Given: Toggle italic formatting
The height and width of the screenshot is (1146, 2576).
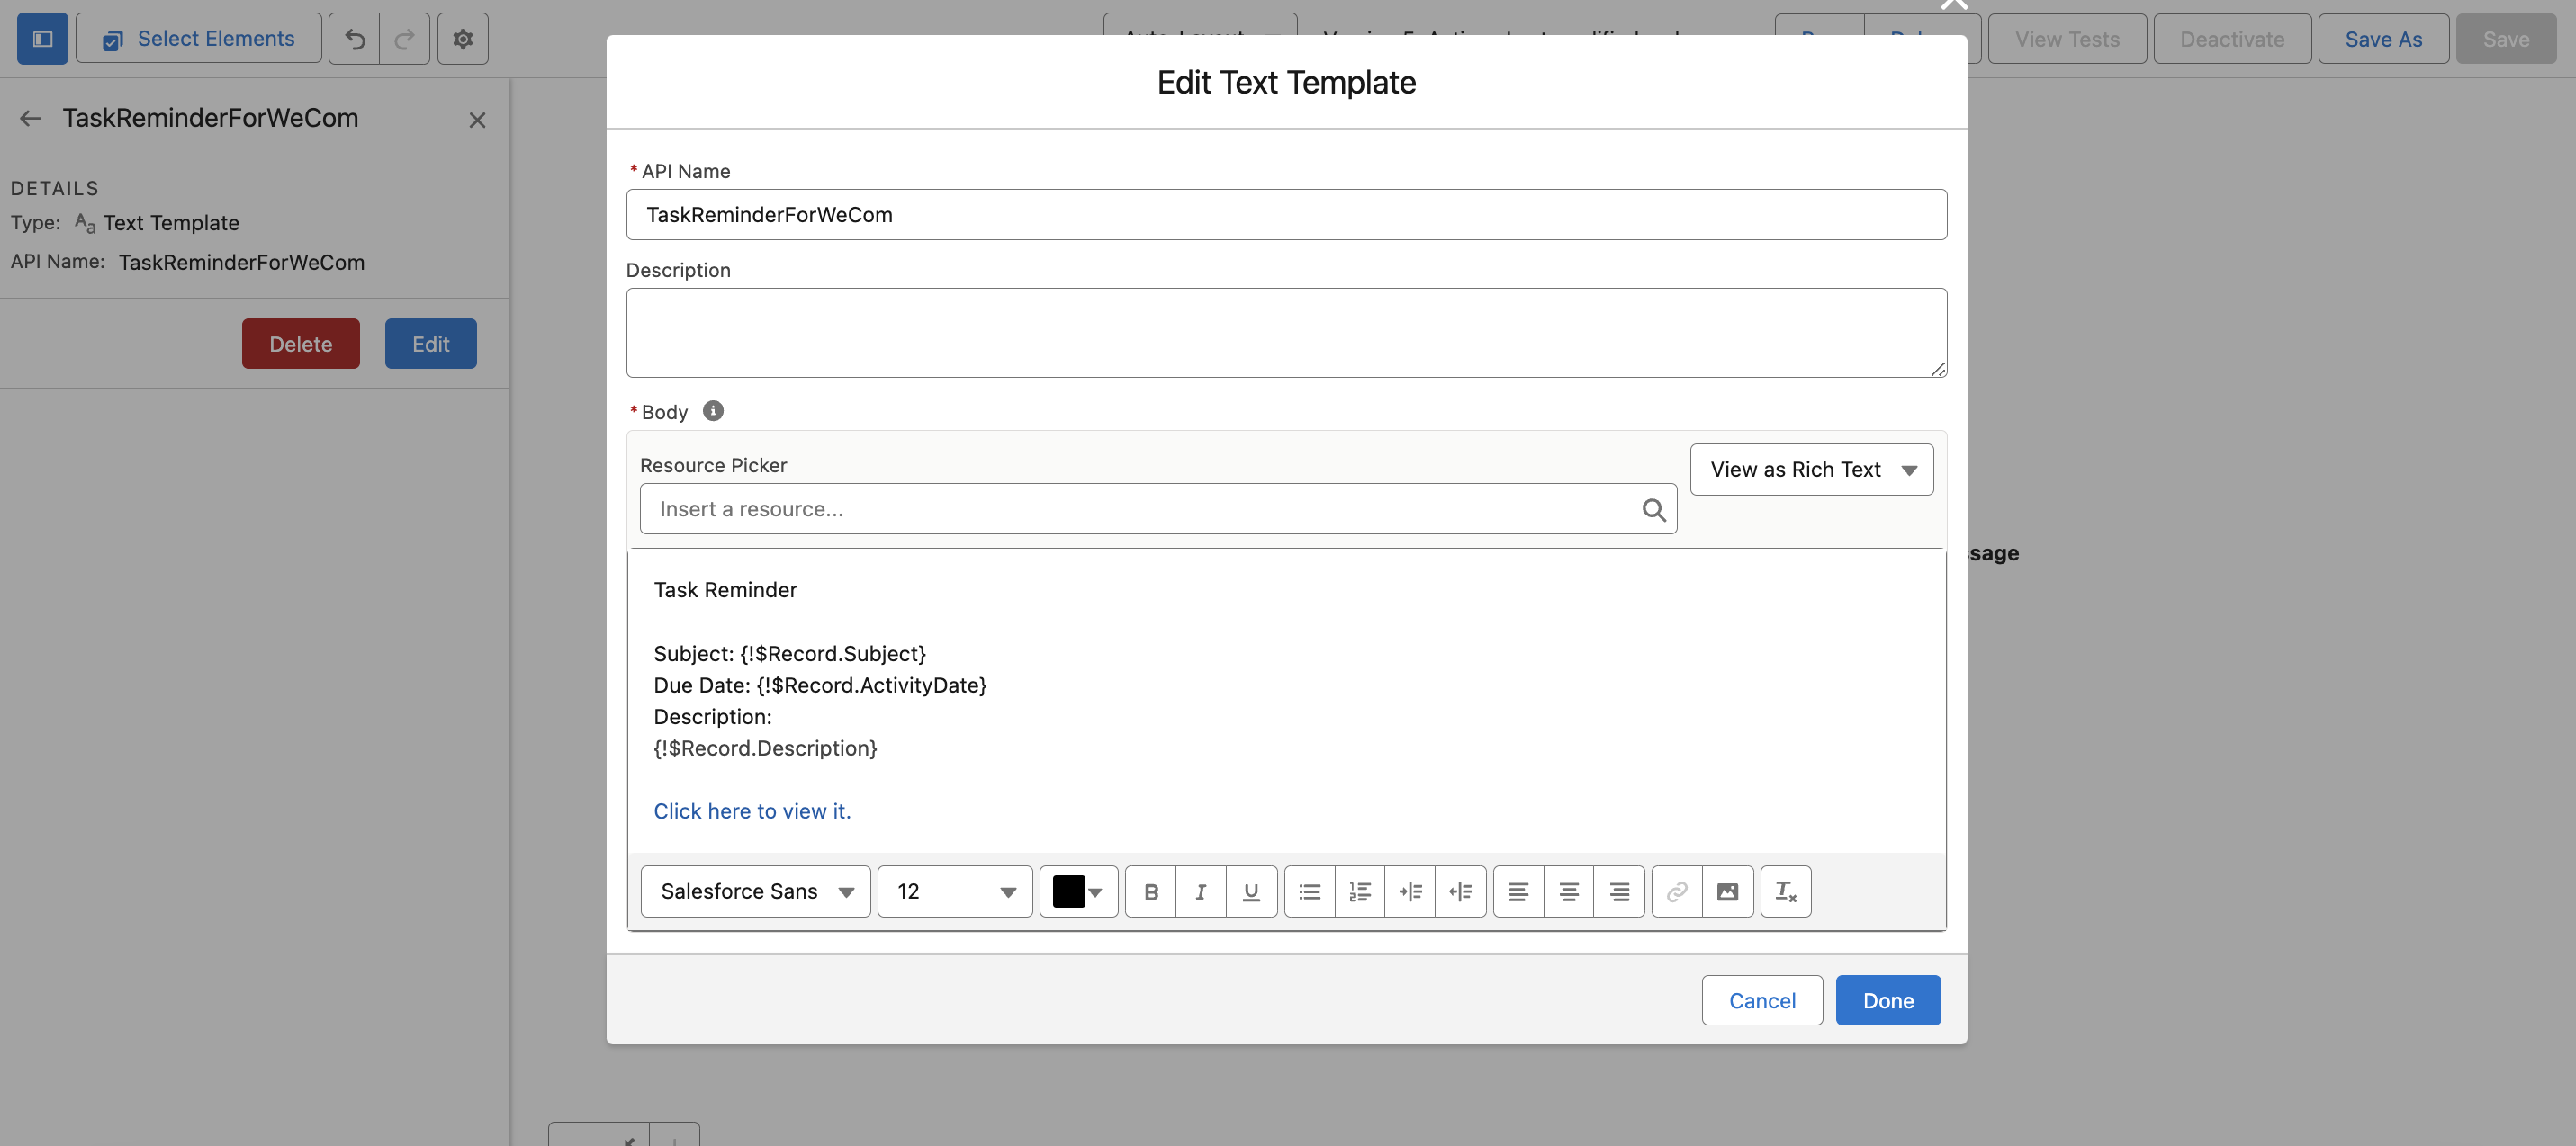Looking at the screenshot, I should click(1201, 891).
